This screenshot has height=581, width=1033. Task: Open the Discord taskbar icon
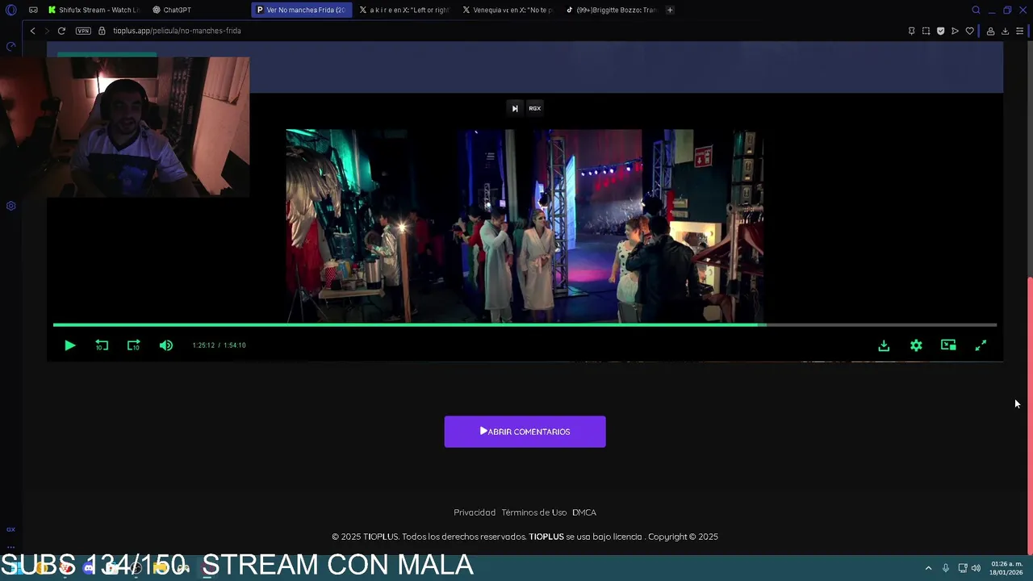(89, 568)
